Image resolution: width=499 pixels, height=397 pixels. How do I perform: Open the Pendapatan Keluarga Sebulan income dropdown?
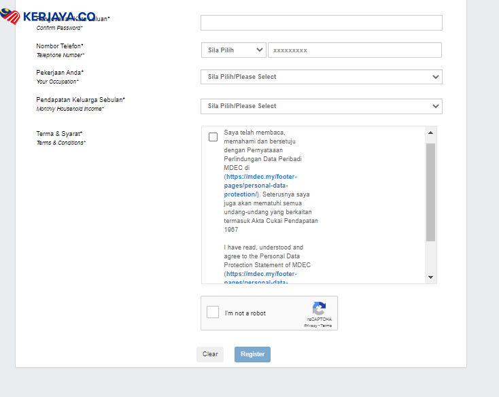(x=321, y=106)
